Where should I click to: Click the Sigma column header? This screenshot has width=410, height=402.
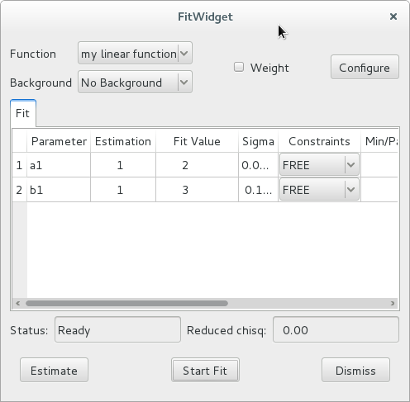point(258,141)
